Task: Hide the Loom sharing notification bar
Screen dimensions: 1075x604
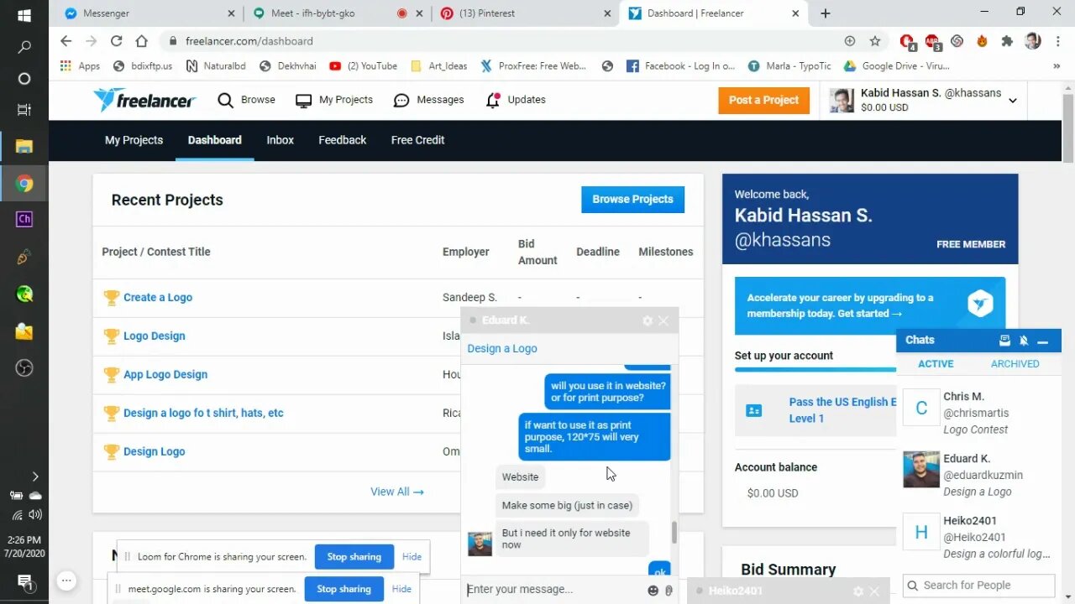Action: point(412,557)
